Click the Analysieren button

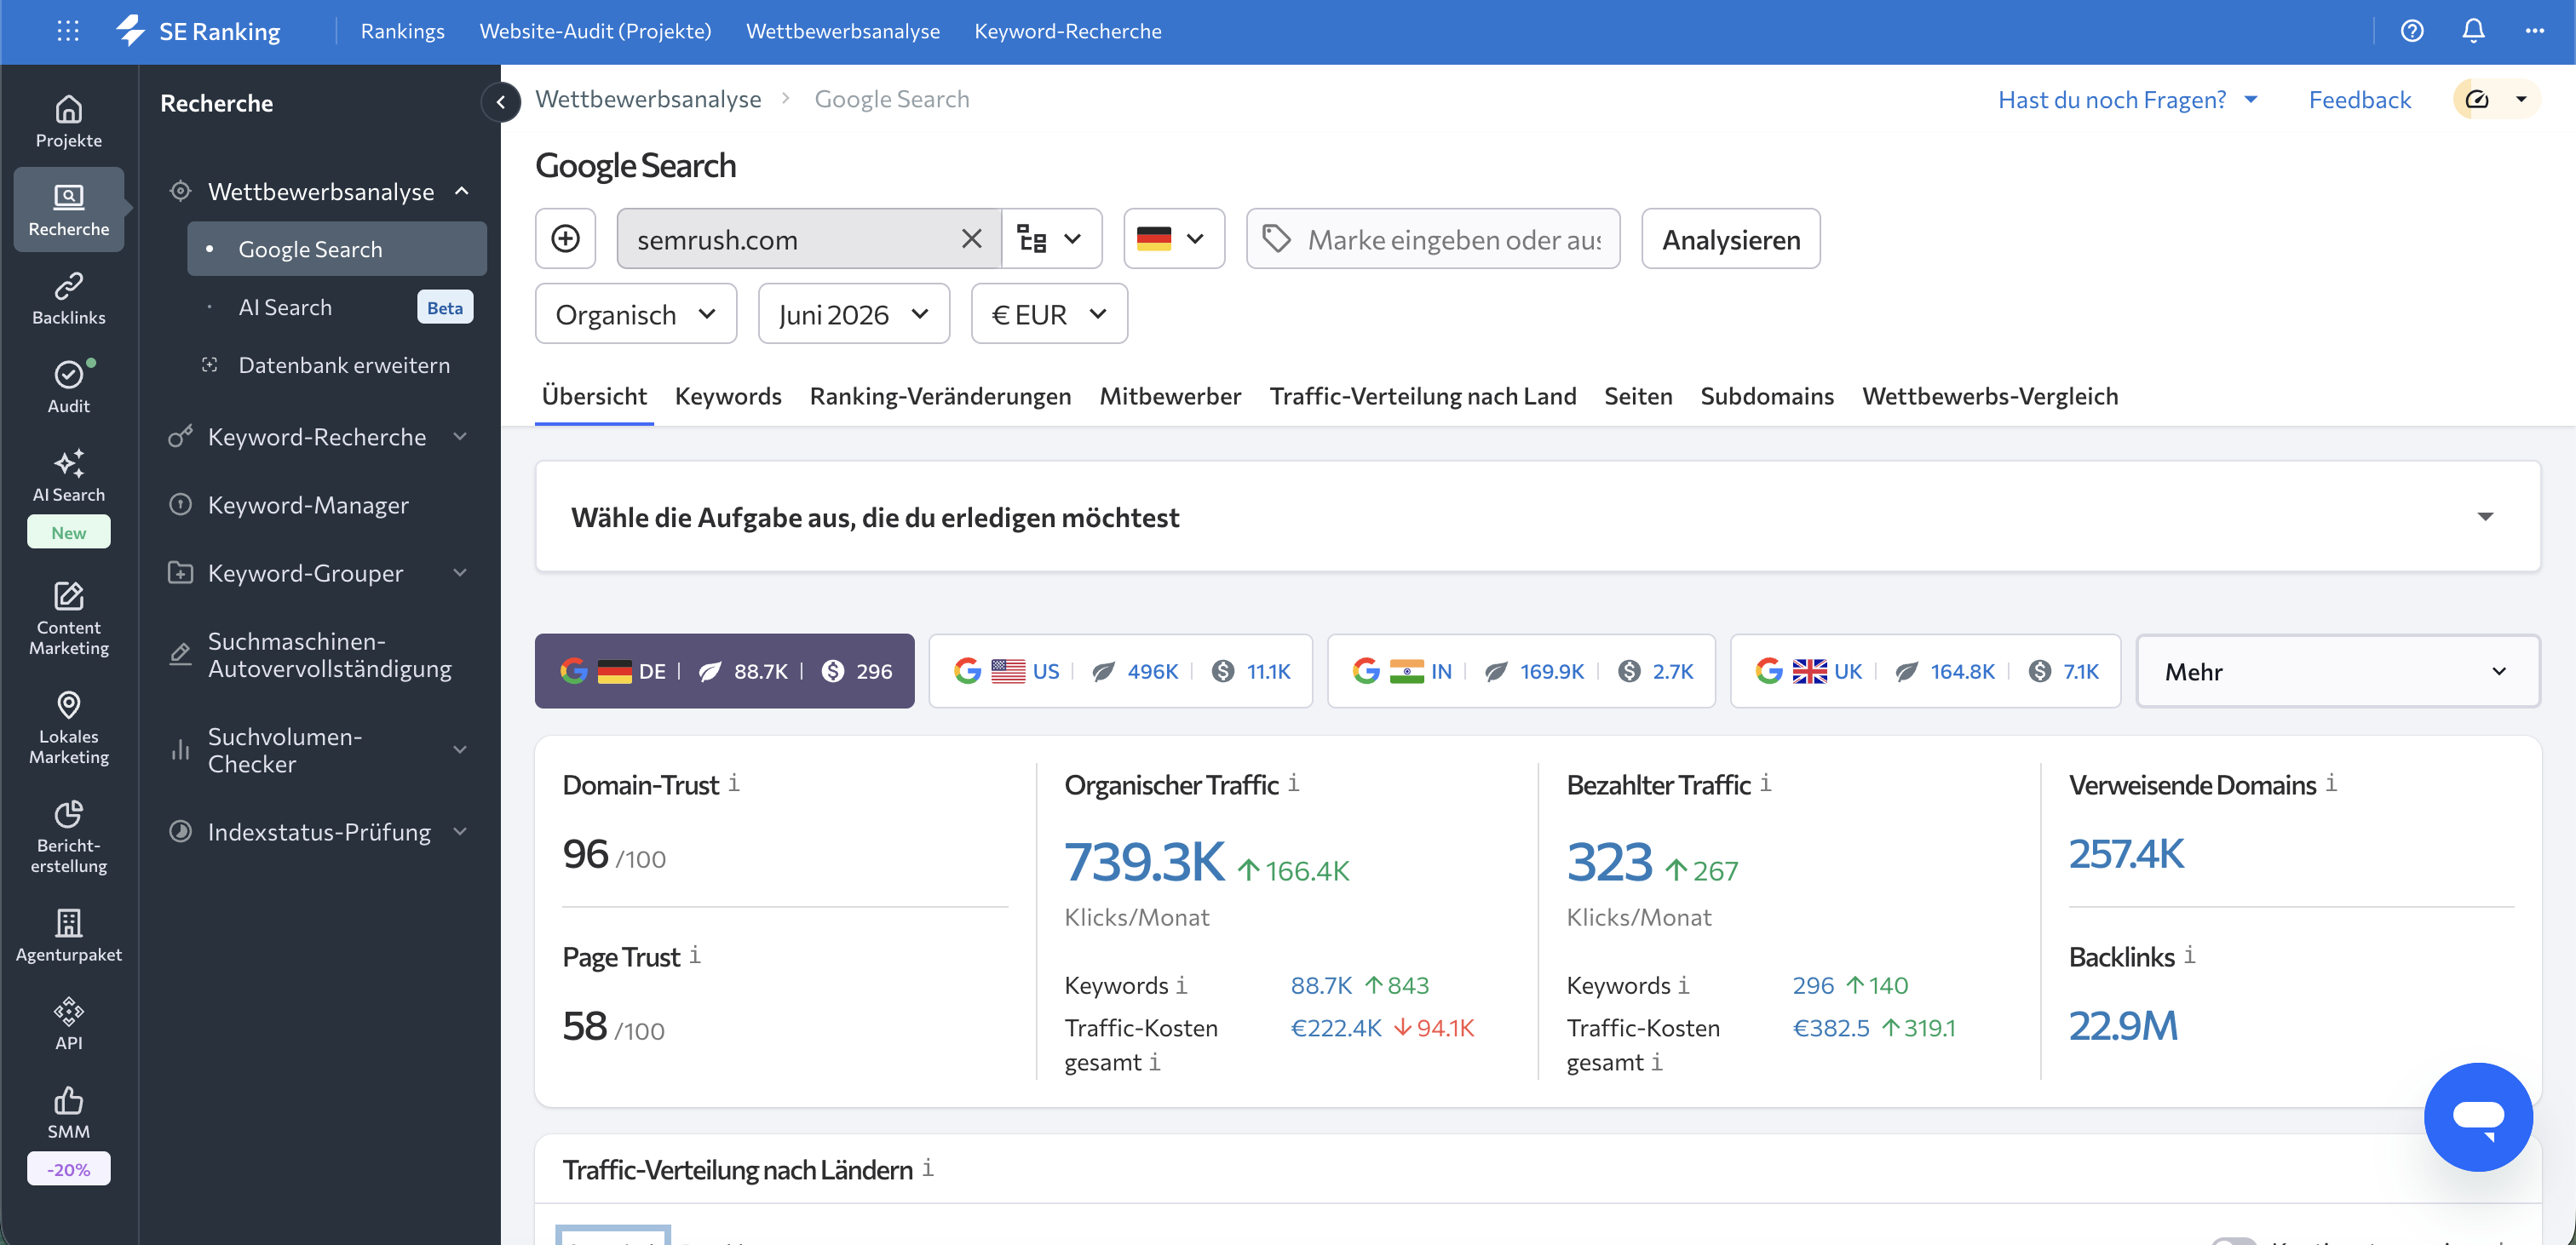coord(1731,238)
